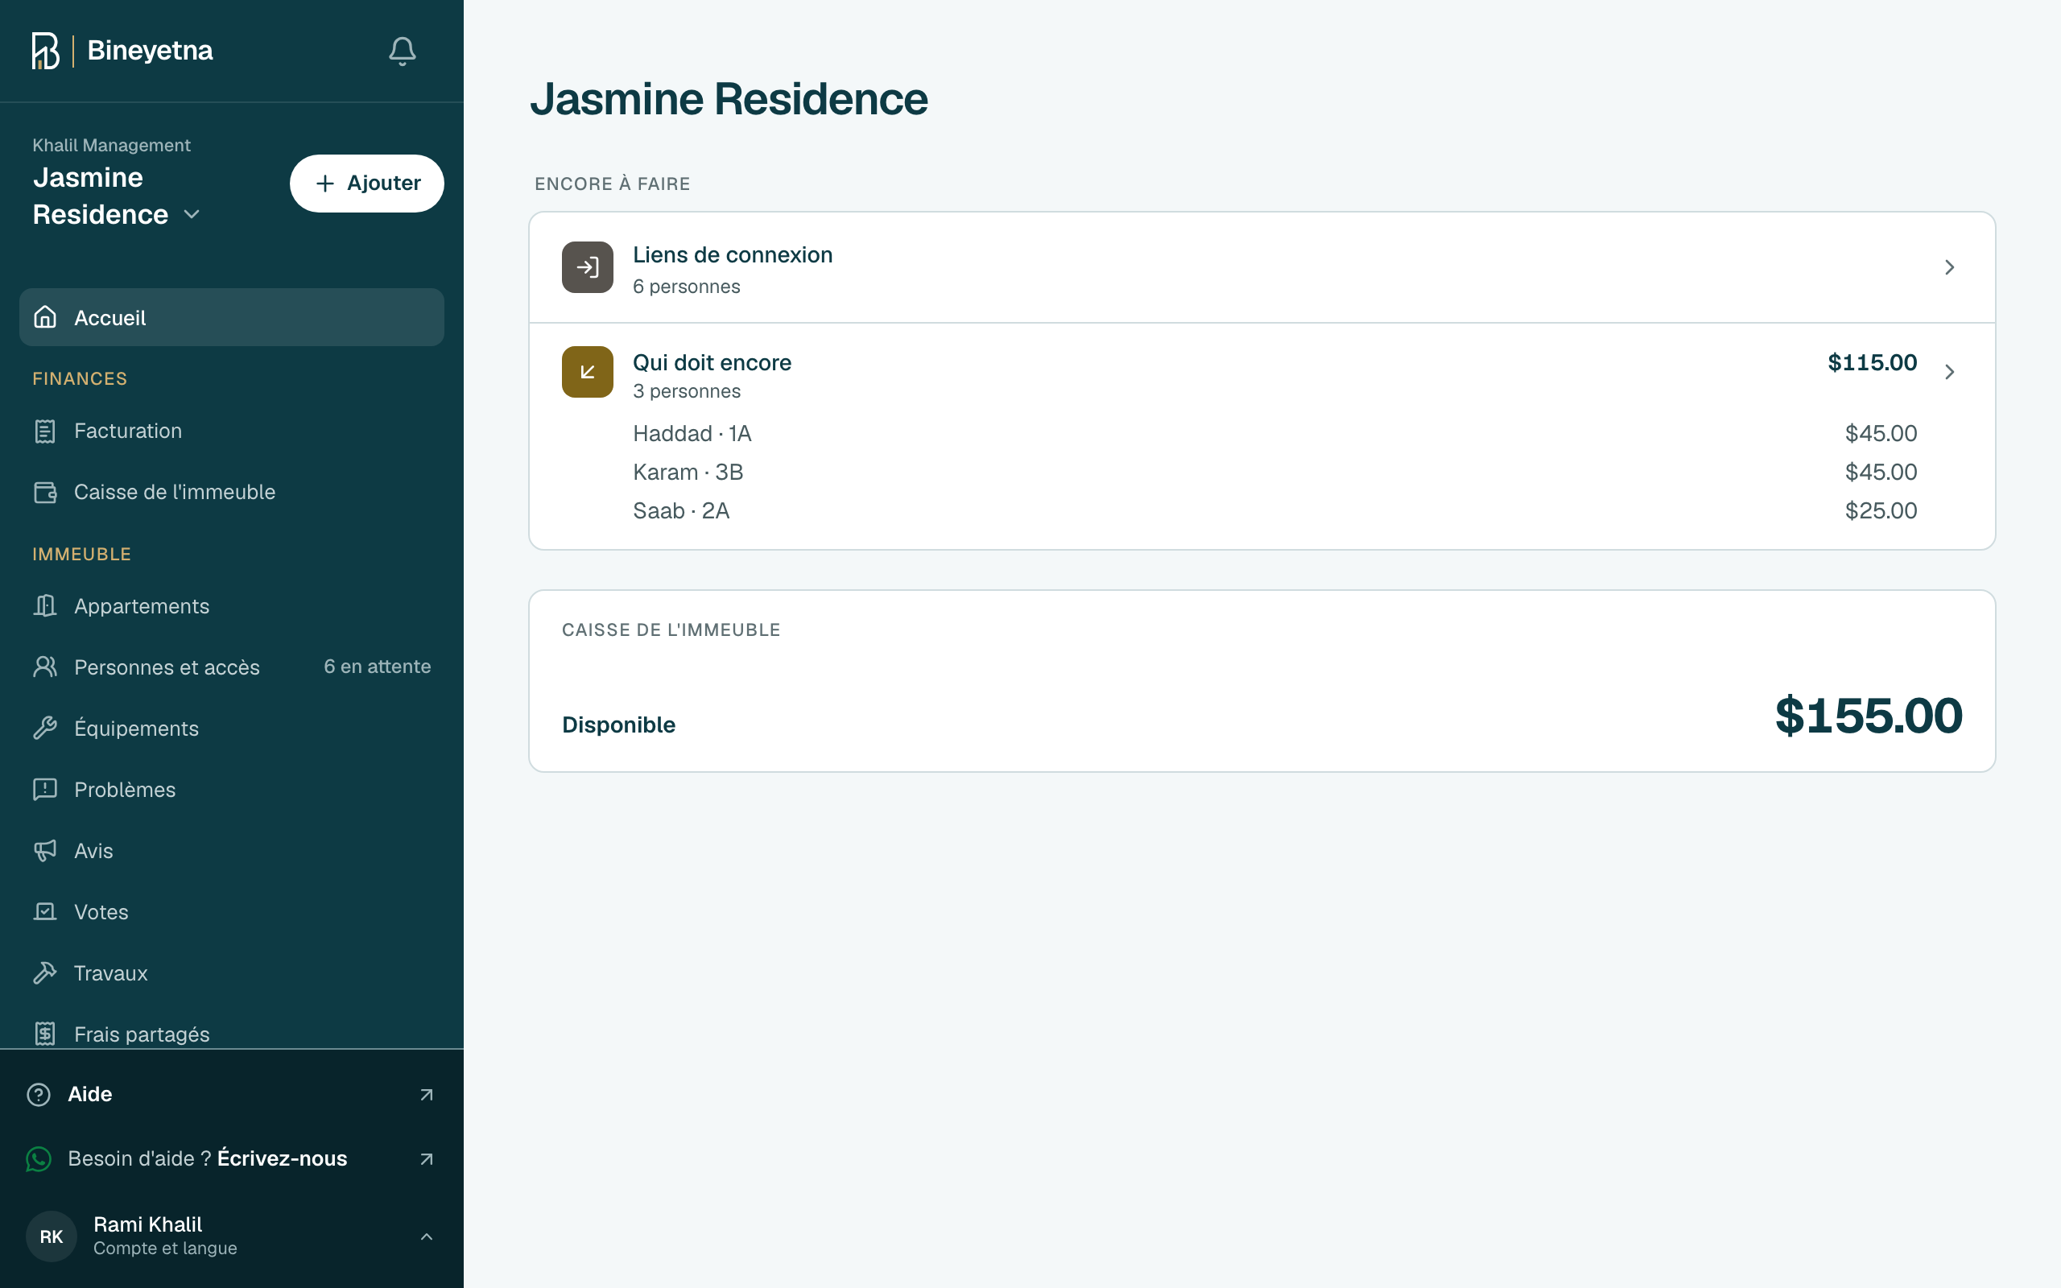This screenshot has width=2061, height=1288.
Task: Expand the Jasmine Residence building selector
Action: tap(116, 196)
